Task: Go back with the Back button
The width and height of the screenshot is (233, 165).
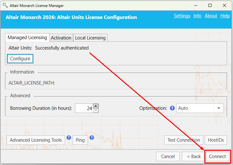Action: point(194,156)
